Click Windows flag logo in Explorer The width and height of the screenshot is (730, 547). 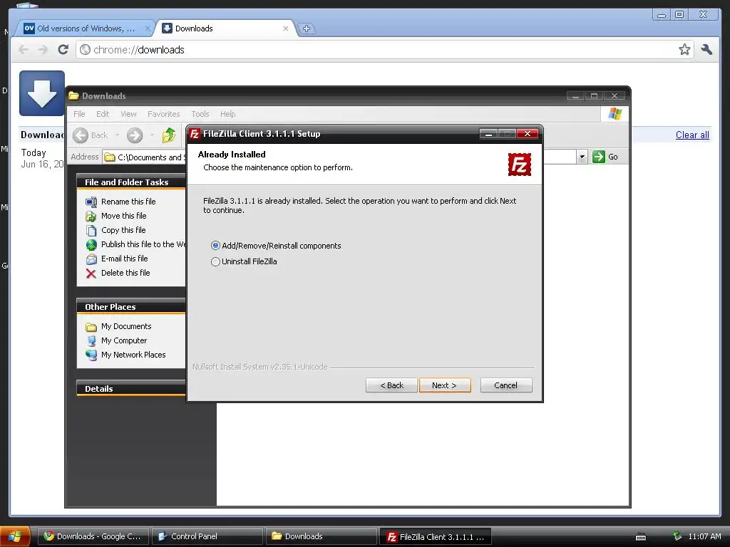pyautogui.click(x=615, y=114)
